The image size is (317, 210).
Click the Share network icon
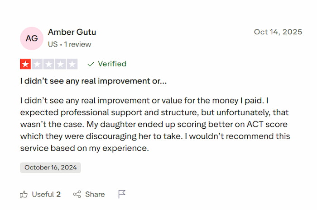[77, 194]
